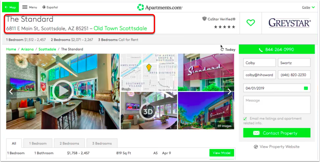
Task: Click the Google logo on map
Action: pyautogui.click(x=126, y=89)
